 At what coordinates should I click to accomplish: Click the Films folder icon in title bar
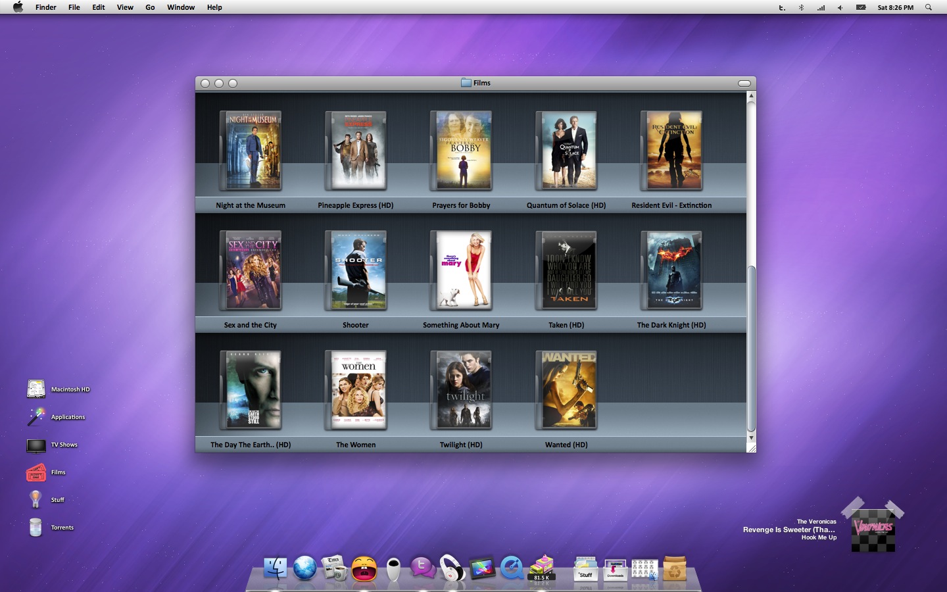[466, 83]
